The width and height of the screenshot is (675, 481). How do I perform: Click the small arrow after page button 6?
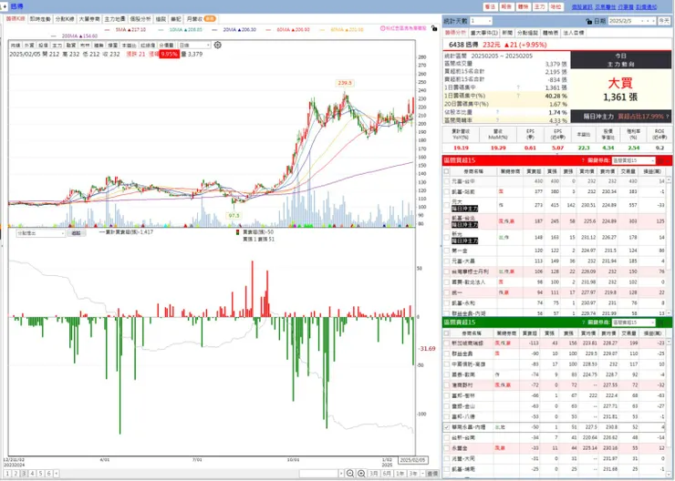coord(57,474)
